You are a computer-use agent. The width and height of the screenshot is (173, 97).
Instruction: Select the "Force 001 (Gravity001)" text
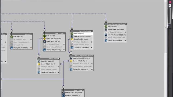[72, 96]
